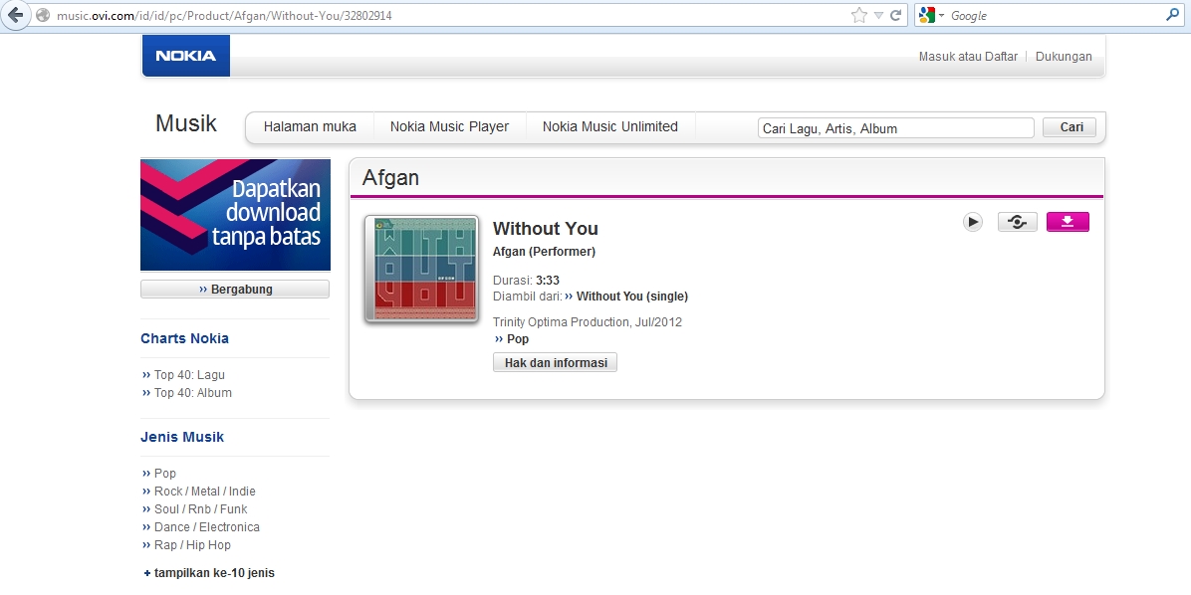The image size is (1191, 595).
Task: Click the share icon button
Action: [x=1017, y=222]
